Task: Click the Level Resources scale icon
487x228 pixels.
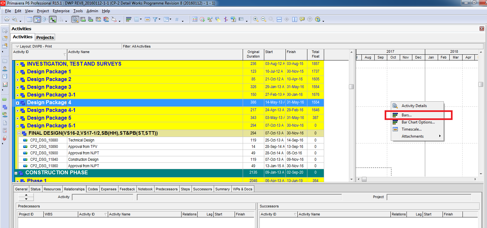Action: click(x=210, y=20)
